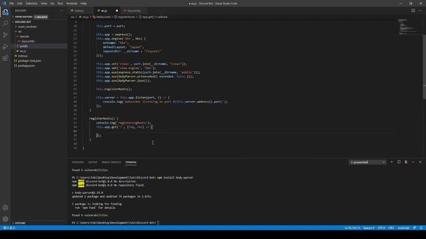Open layout.hbs in the file tree
The width and height of the screenshot is (426, 239).
[x=28, y=41]
